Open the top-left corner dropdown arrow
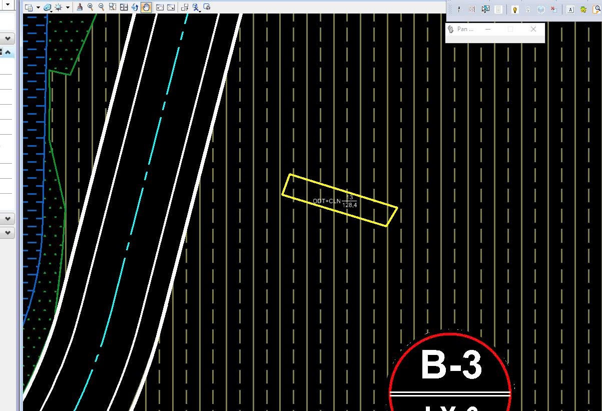The width and height of the screenshot is (602, 411). pos(8,5)
